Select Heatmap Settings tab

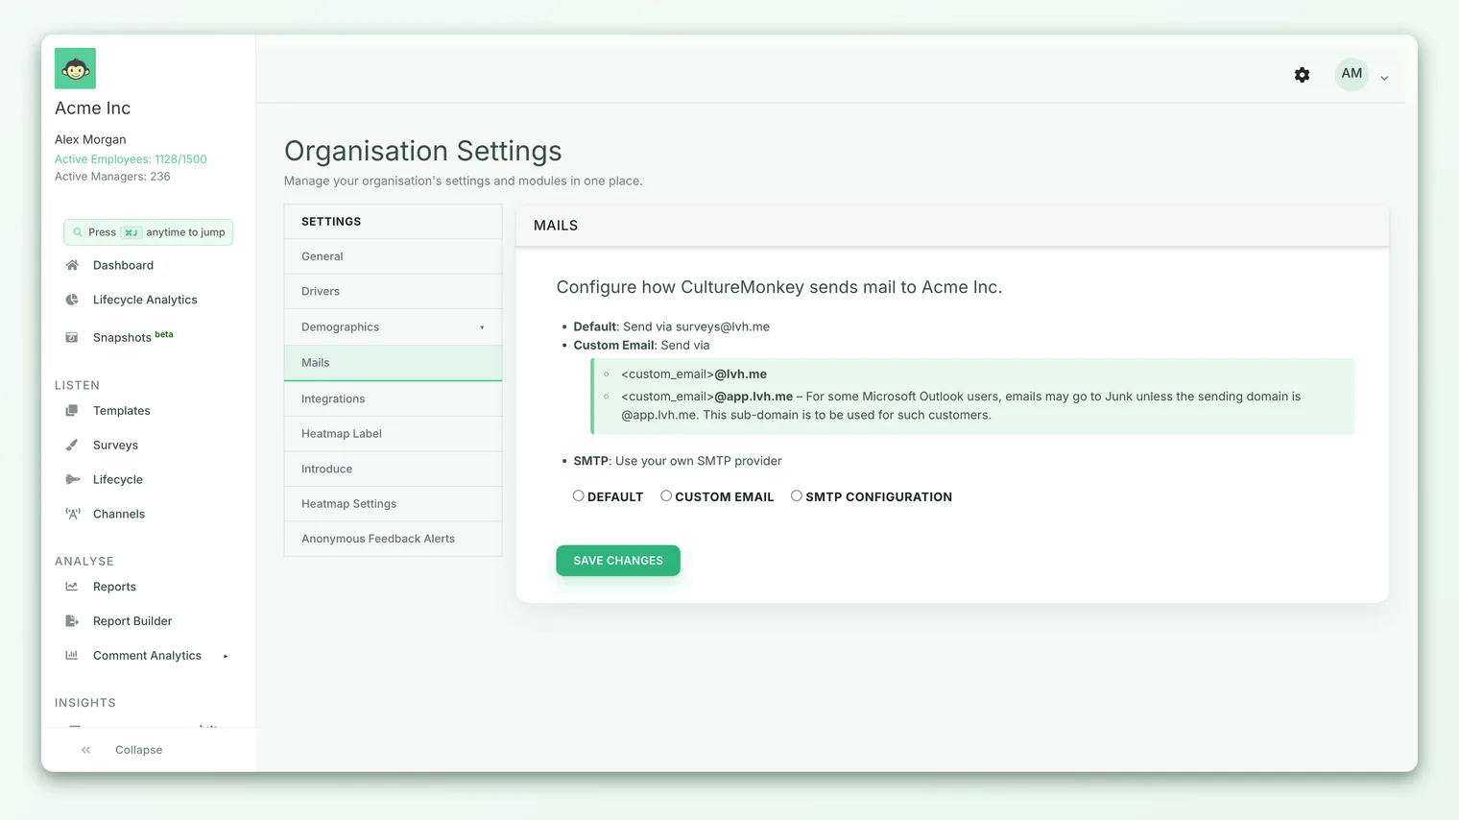click(x=393, y=504)
